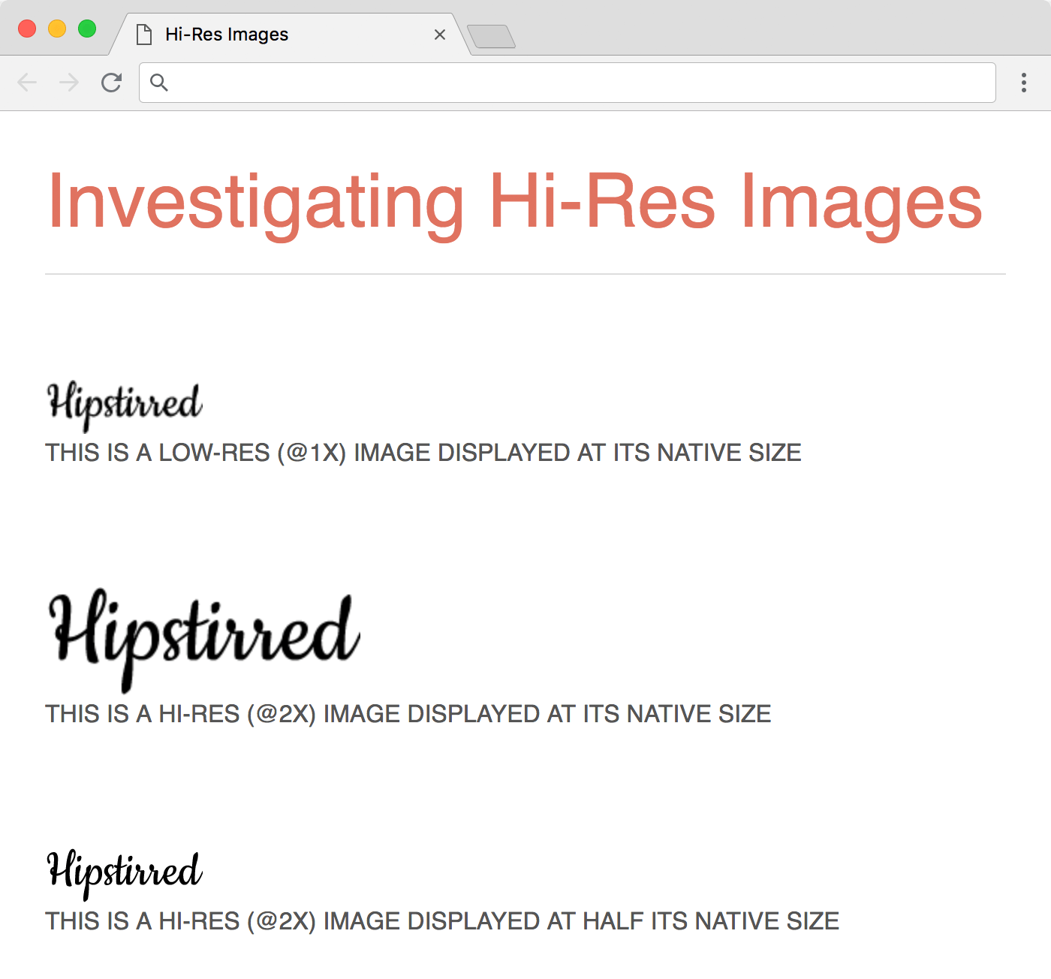The image size is (1051, 979).
Task: Open the three-dot browser menu
Action: (1023, 83)
